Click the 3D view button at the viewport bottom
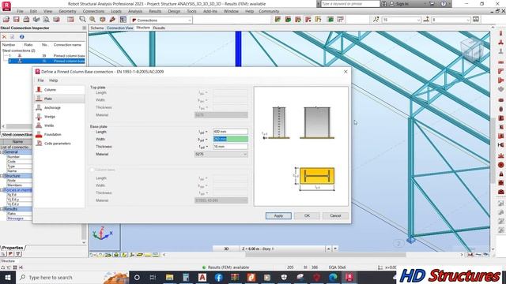 [226, 248]
